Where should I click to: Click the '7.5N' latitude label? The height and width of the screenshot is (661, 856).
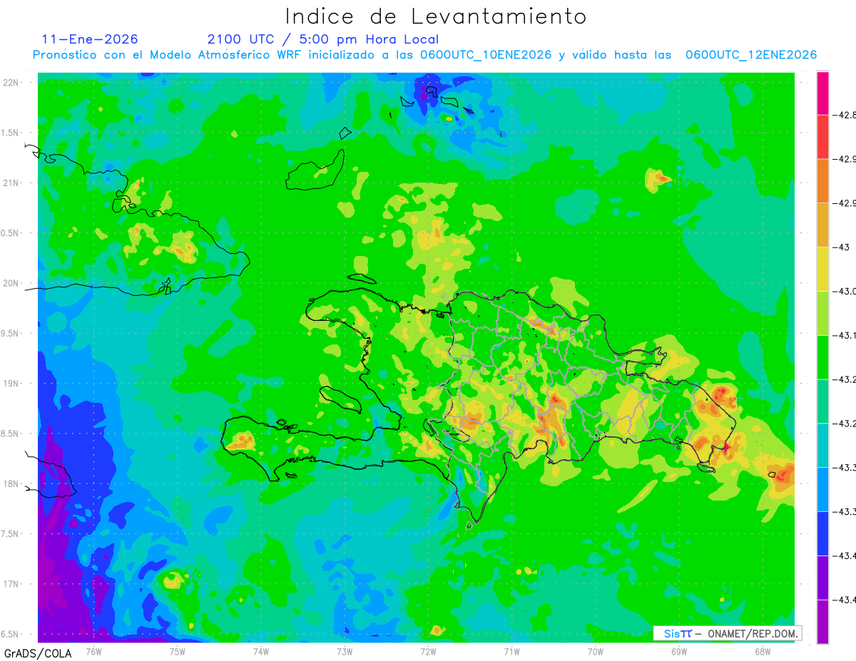11,534
